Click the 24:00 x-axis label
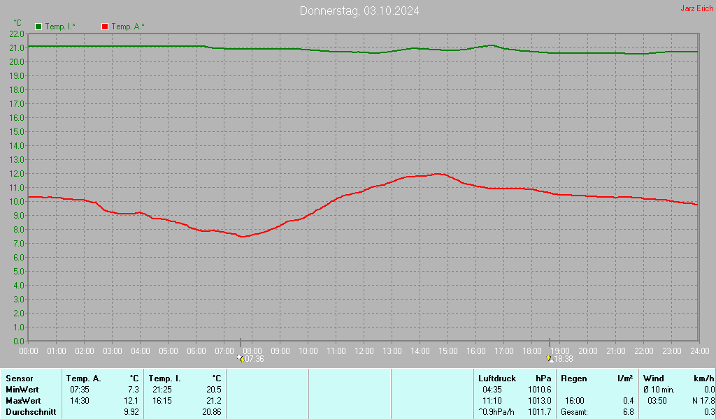 [x=699, y=351]
